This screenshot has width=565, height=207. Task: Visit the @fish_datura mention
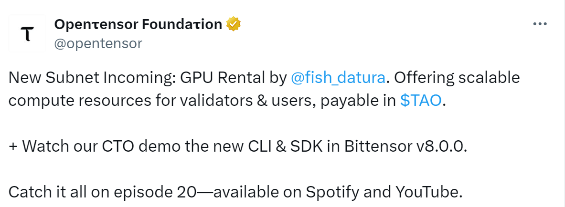pyautogui.click(x=338, y=78)
